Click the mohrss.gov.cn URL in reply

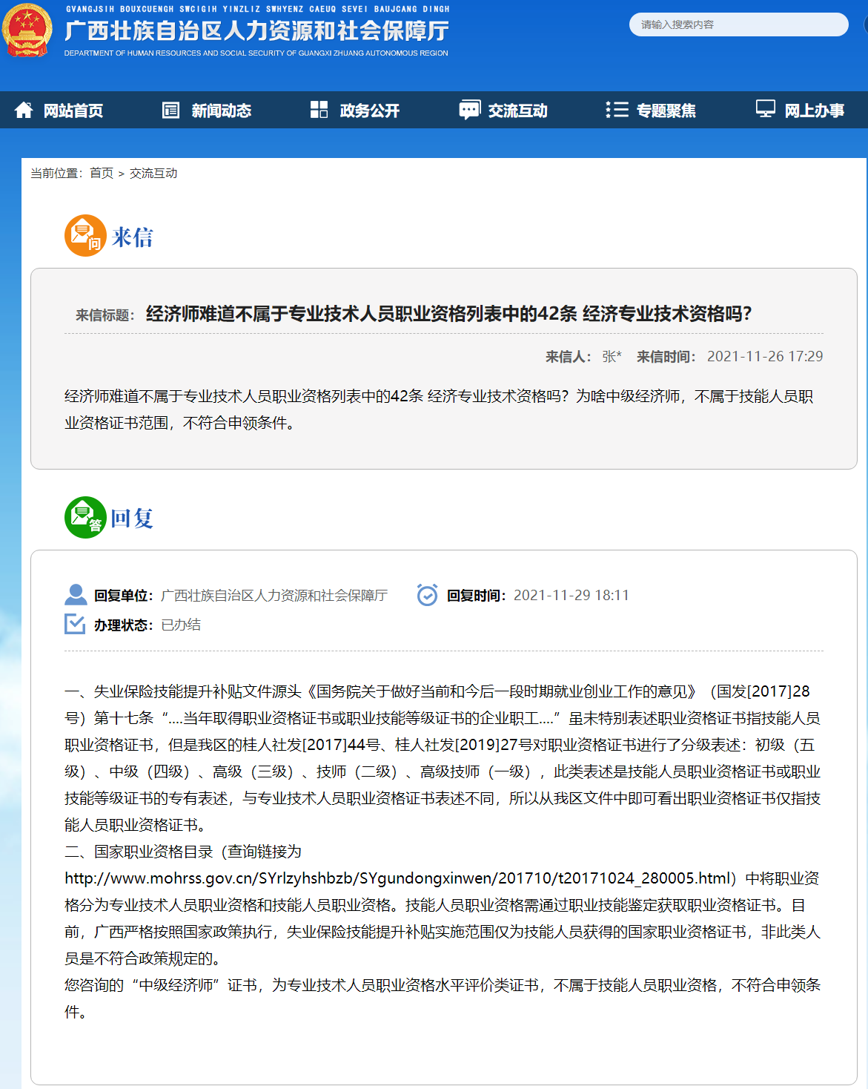pos(399,878)
